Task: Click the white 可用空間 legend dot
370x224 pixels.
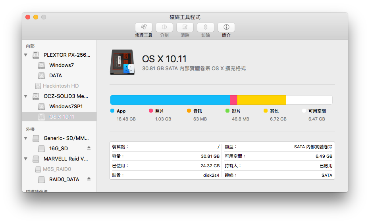Action: coord(304,111)
